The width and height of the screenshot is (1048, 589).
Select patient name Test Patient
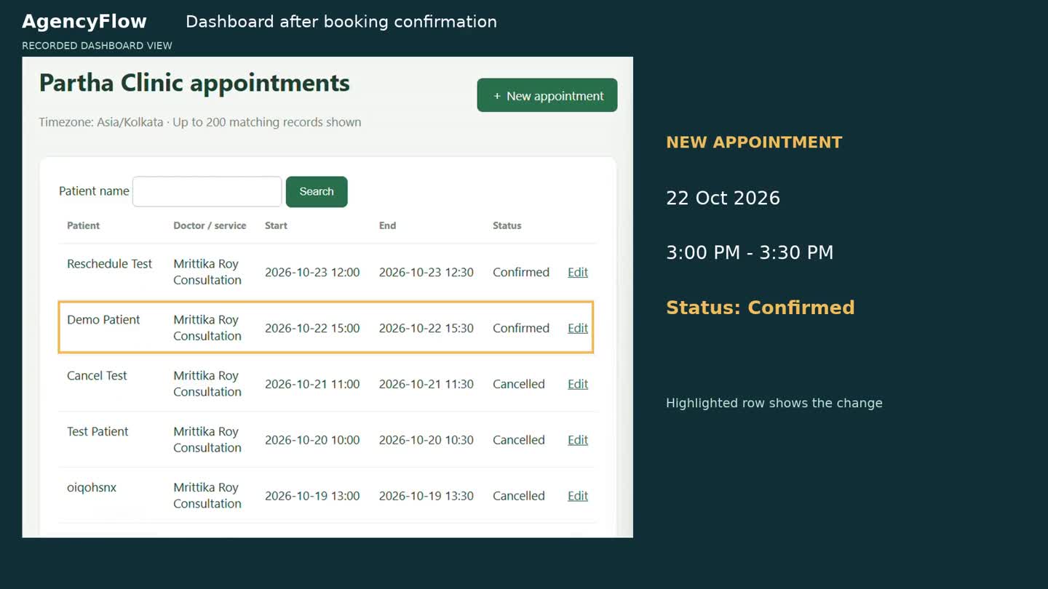98,432
